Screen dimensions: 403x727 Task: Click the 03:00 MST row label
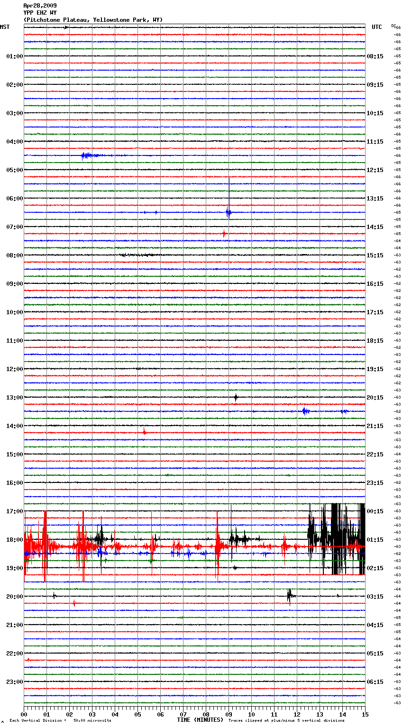14,113
